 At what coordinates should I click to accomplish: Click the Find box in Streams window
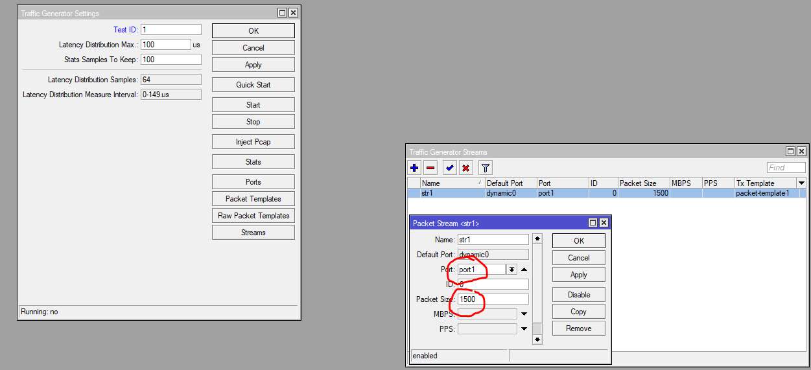(x=786, y=167)
